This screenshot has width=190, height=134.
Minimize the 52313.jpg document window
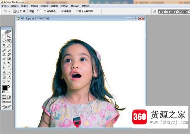click(x=129, y=18)
